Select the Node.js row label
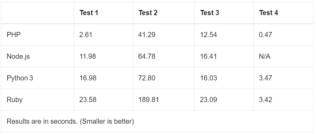Image resolution: width=316 pixels, height=134 pixels. (18, 56)
